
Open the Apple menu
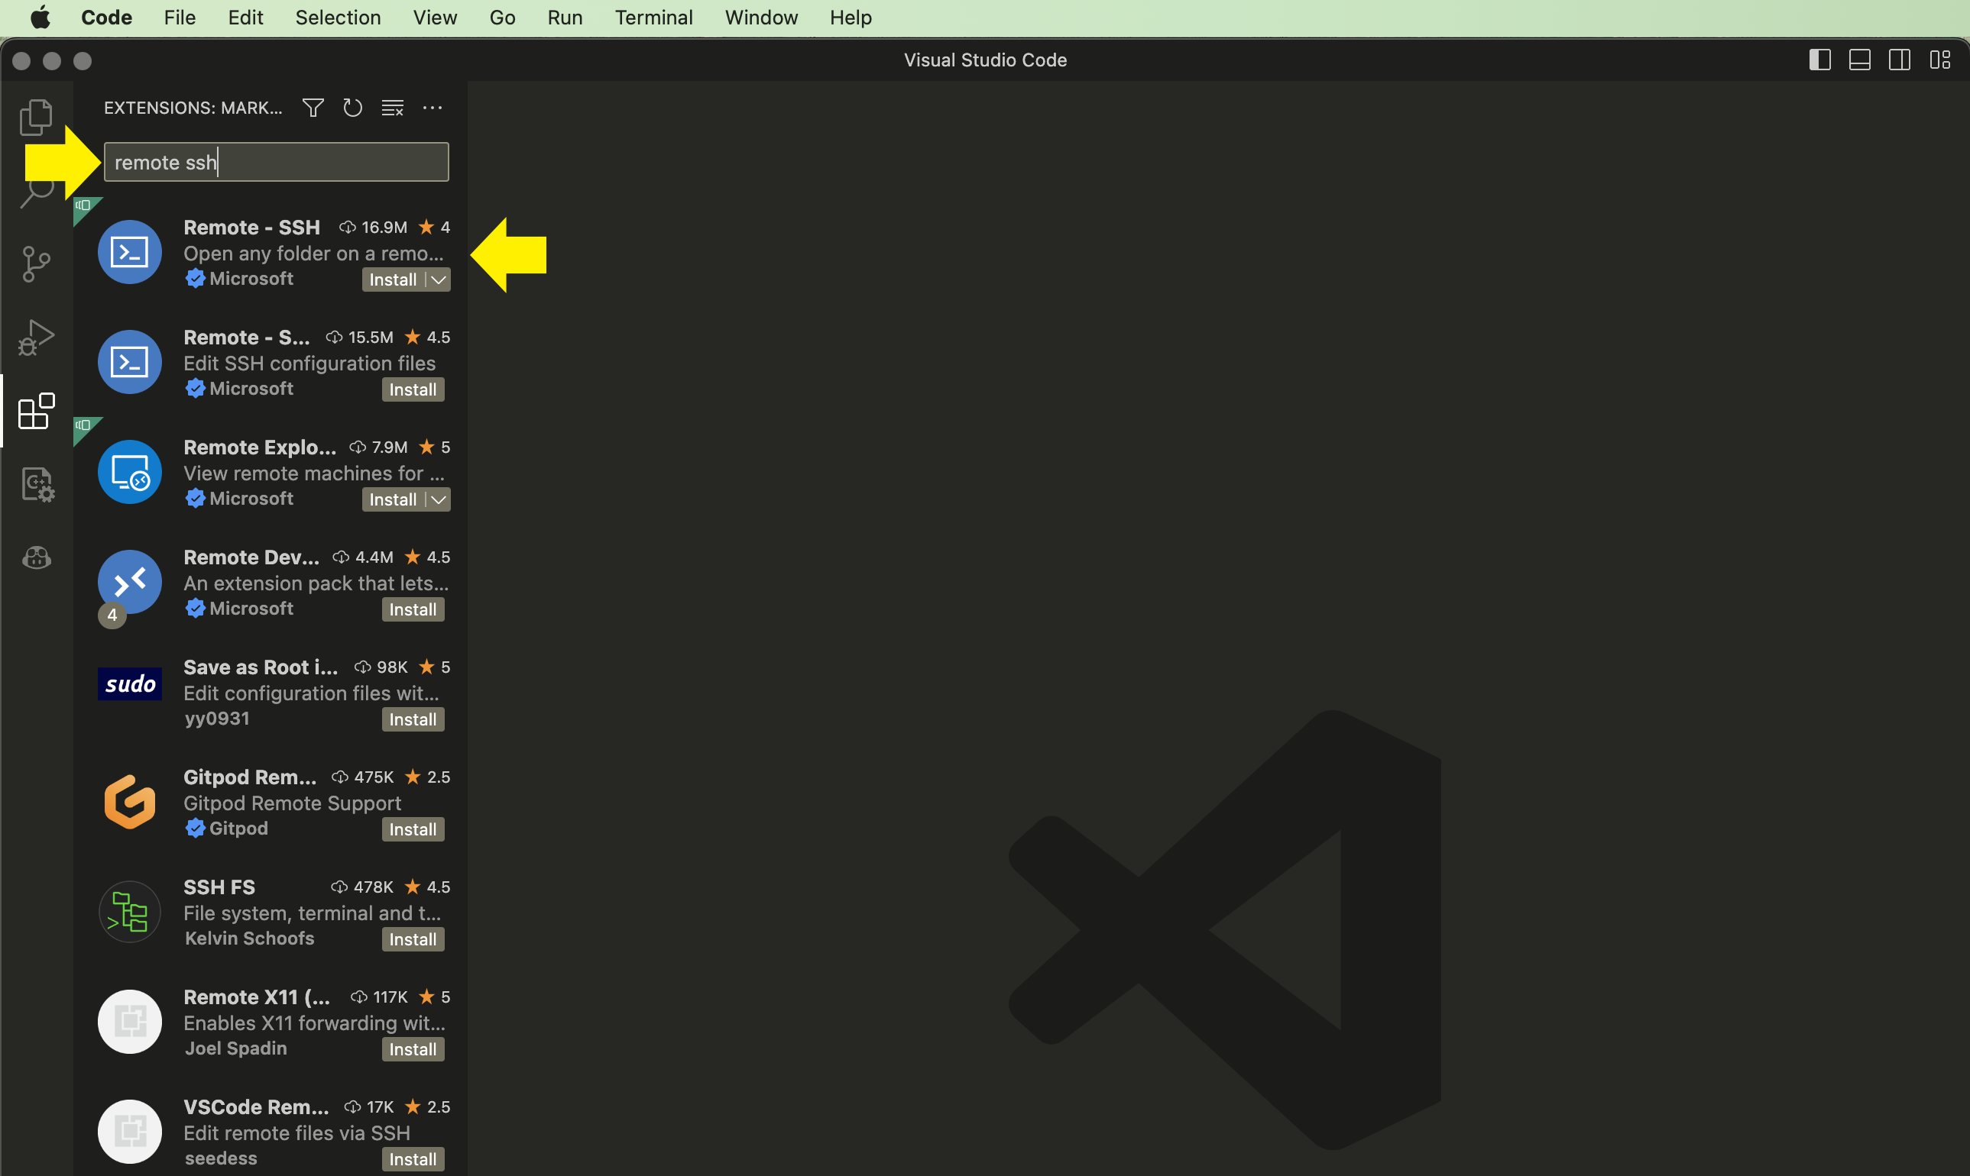(x=41, y=18)
